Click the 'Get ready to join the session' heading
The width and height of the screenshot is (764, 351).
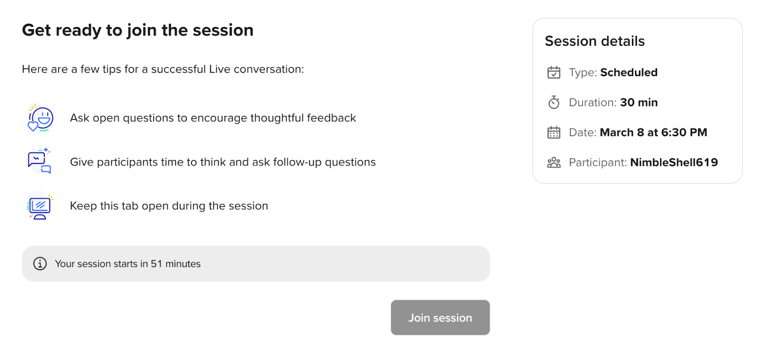coord(138,30)
